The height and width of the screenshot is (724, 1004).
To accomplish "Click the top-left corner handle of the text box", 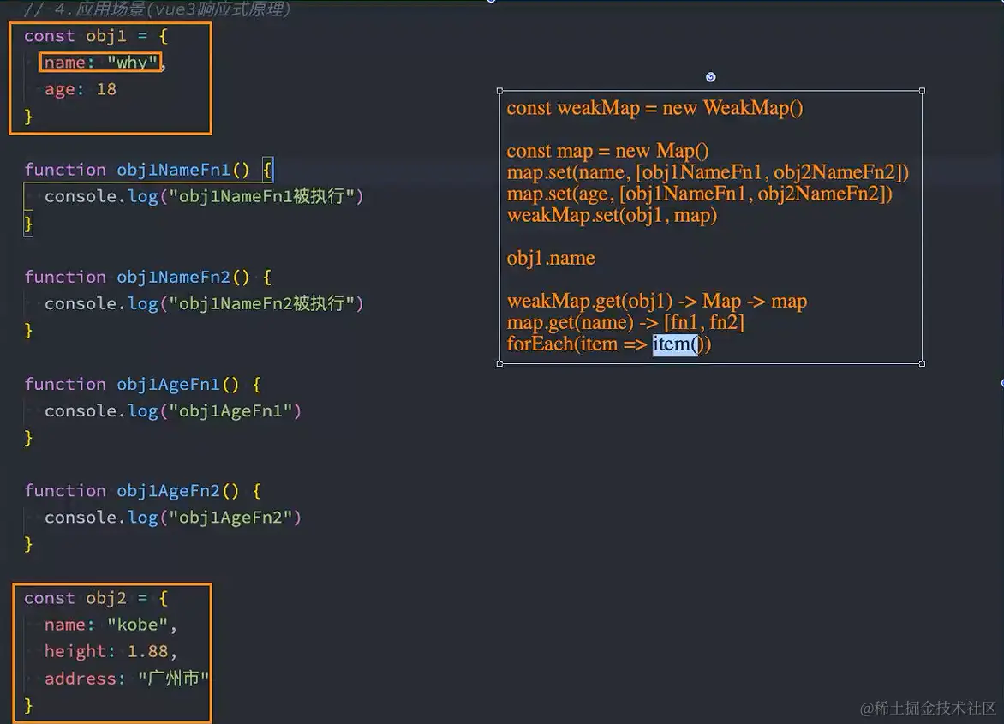I will (499, 91).
